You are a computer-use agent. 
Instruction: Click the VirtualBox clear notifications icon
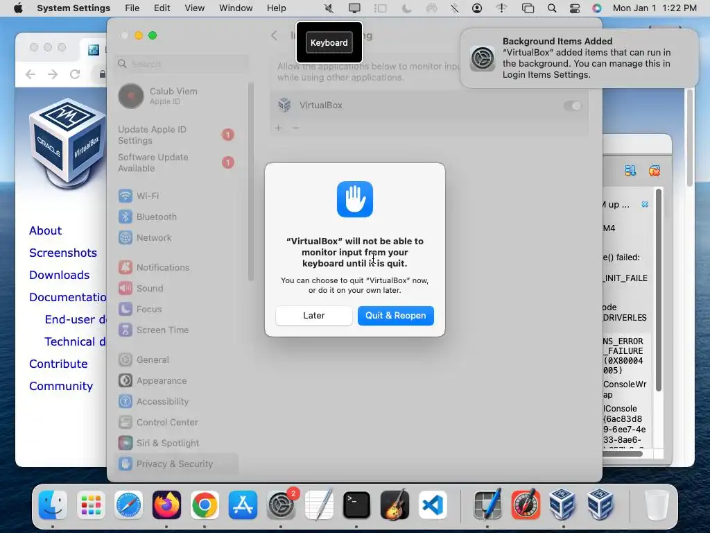[x=655, y=171]
